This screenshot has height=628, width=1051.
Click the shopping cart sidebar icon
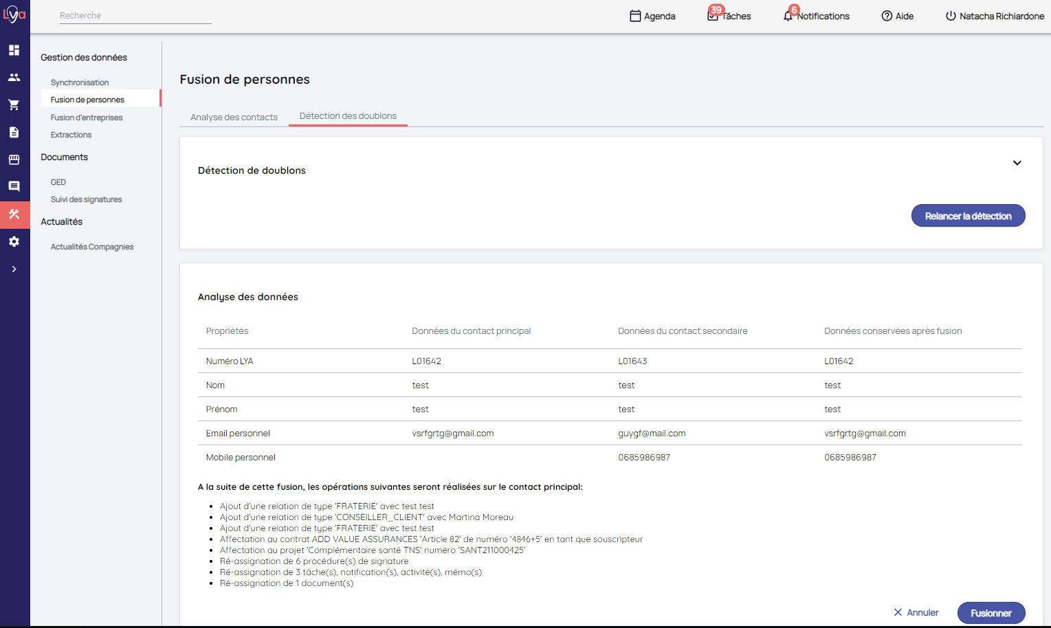[x=14, y=105]
